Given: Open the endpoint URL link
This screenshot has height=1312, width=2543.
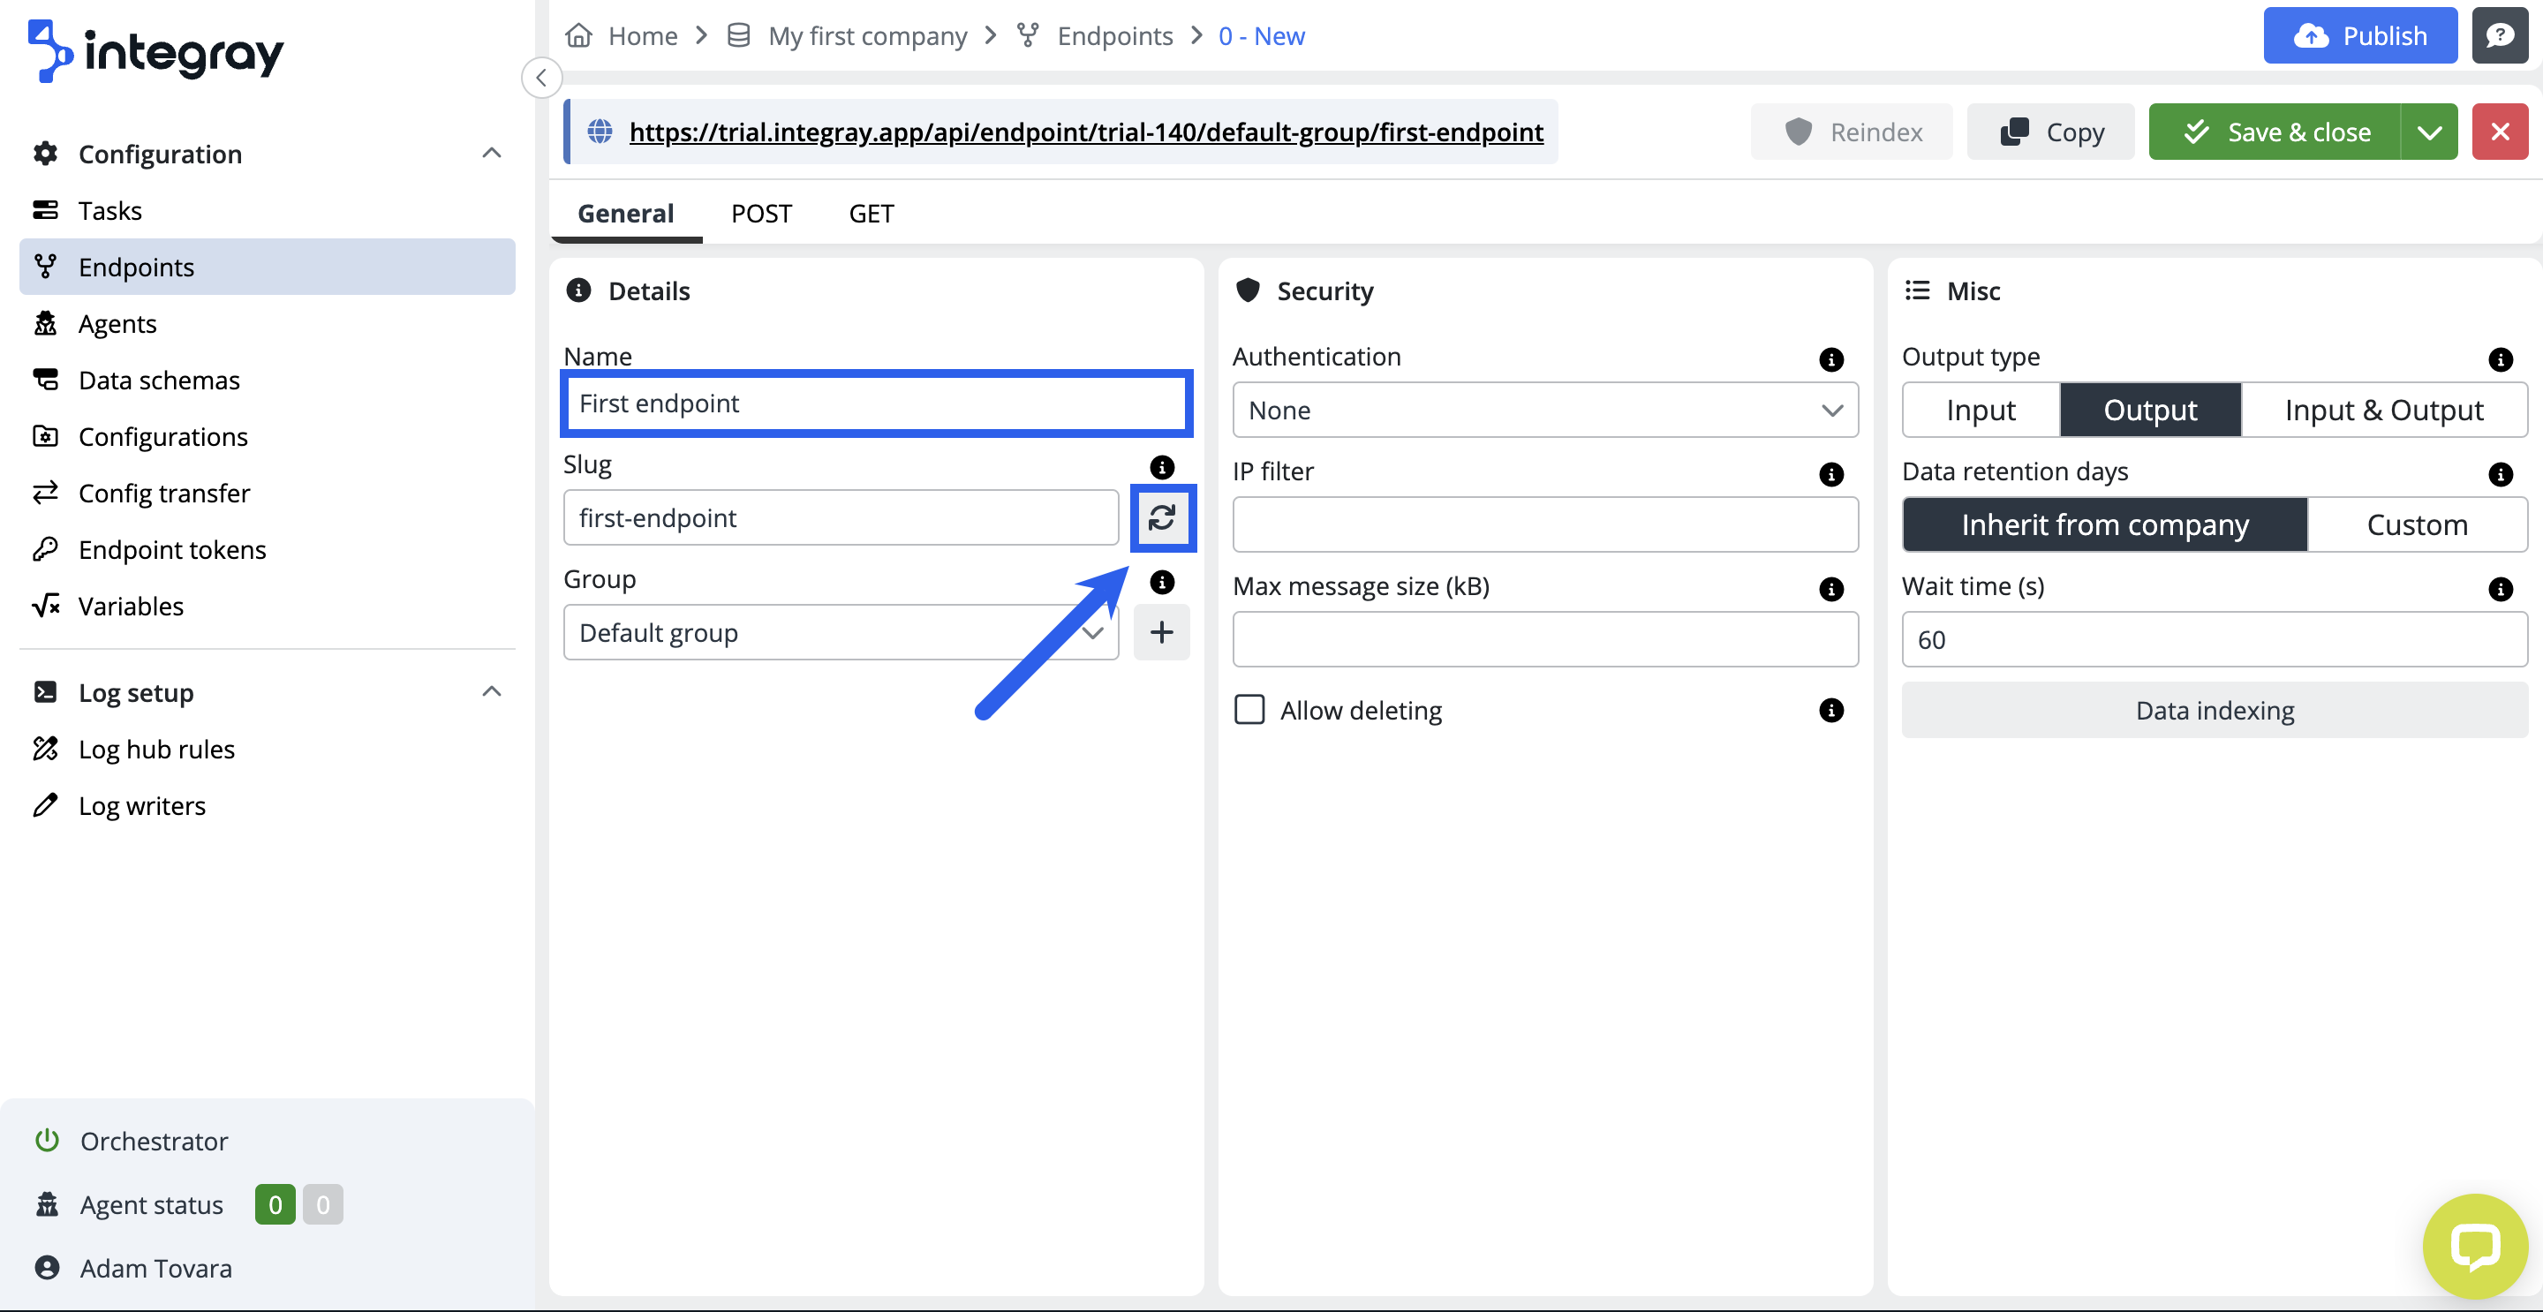Looking at the screenshot, I should 1085,132.
